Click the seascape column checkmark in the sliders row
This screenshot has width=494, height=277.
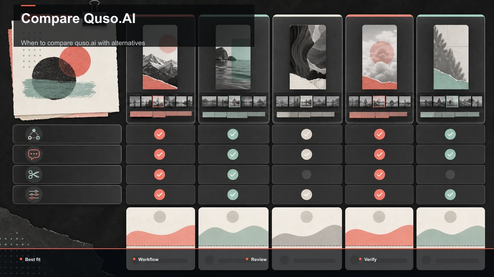click(233, 195)
